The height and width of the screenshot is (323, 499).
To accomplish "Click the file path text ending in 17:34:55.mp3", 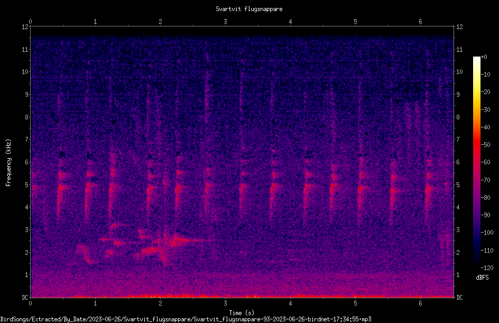I will pos(186,319).
